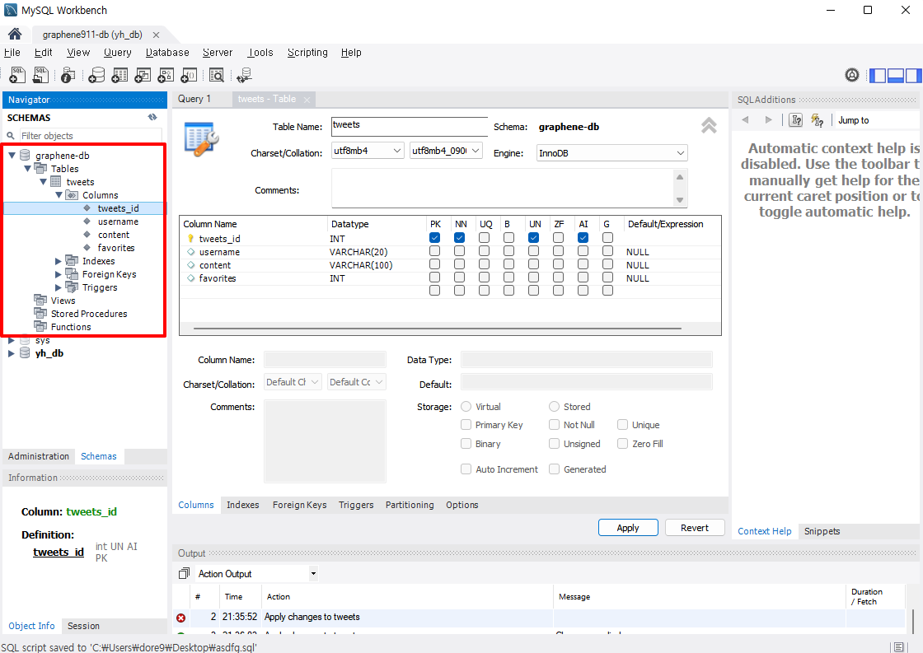Select the Virtual storage radio button
923x653 pixels.
(466, 407)
